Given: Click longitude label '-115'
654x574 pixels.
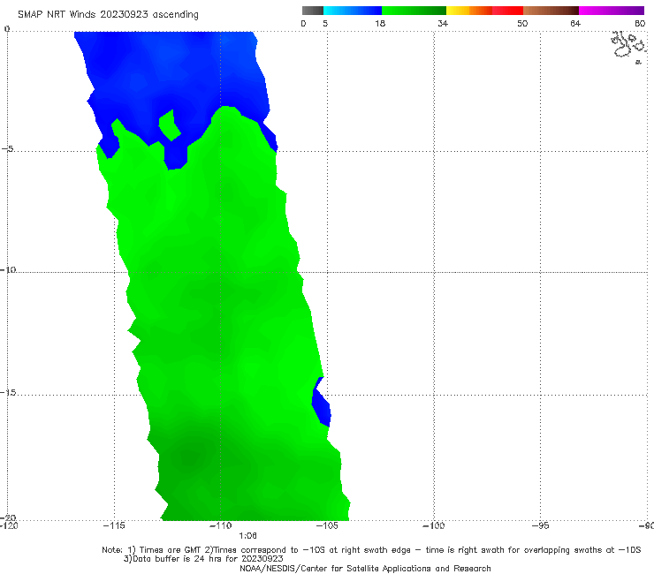Looking at the screenshot, I should (114, 525).
